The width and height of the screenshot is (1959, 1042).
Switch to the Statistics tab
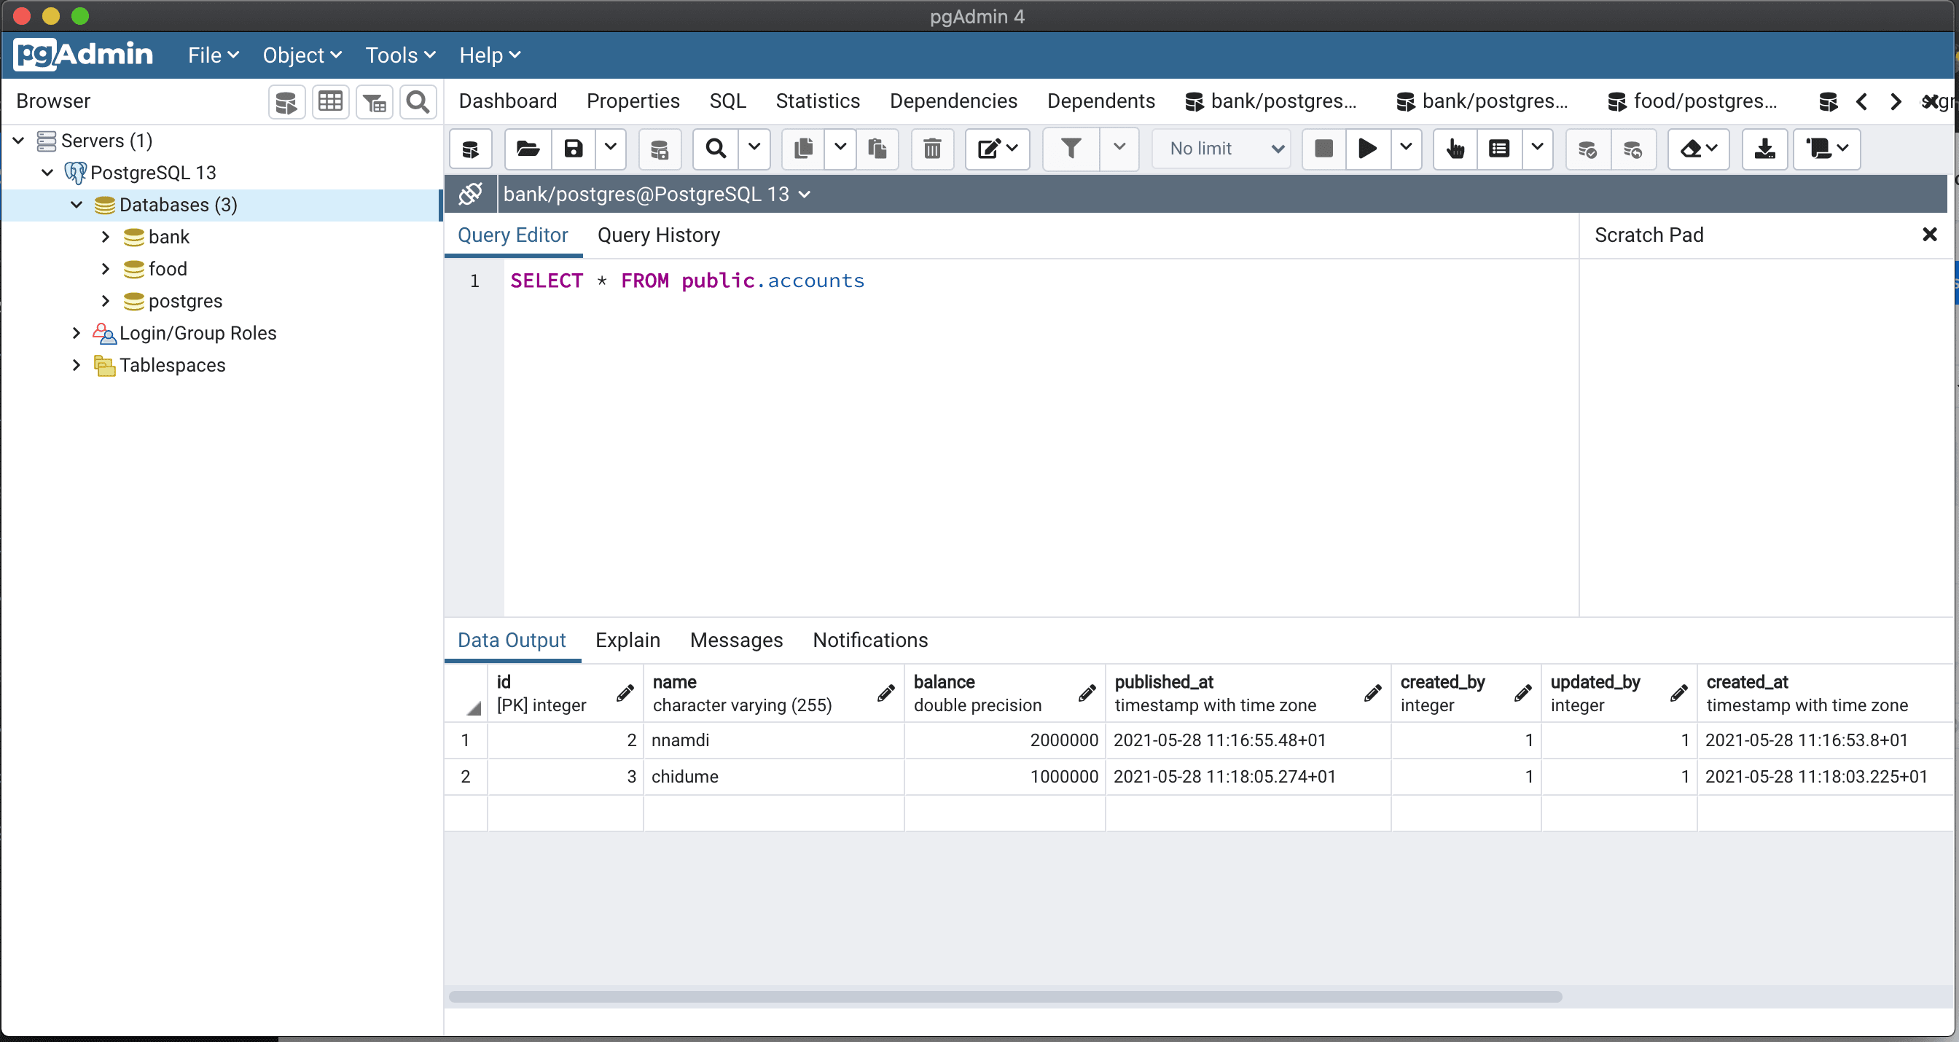pos(818,101)
